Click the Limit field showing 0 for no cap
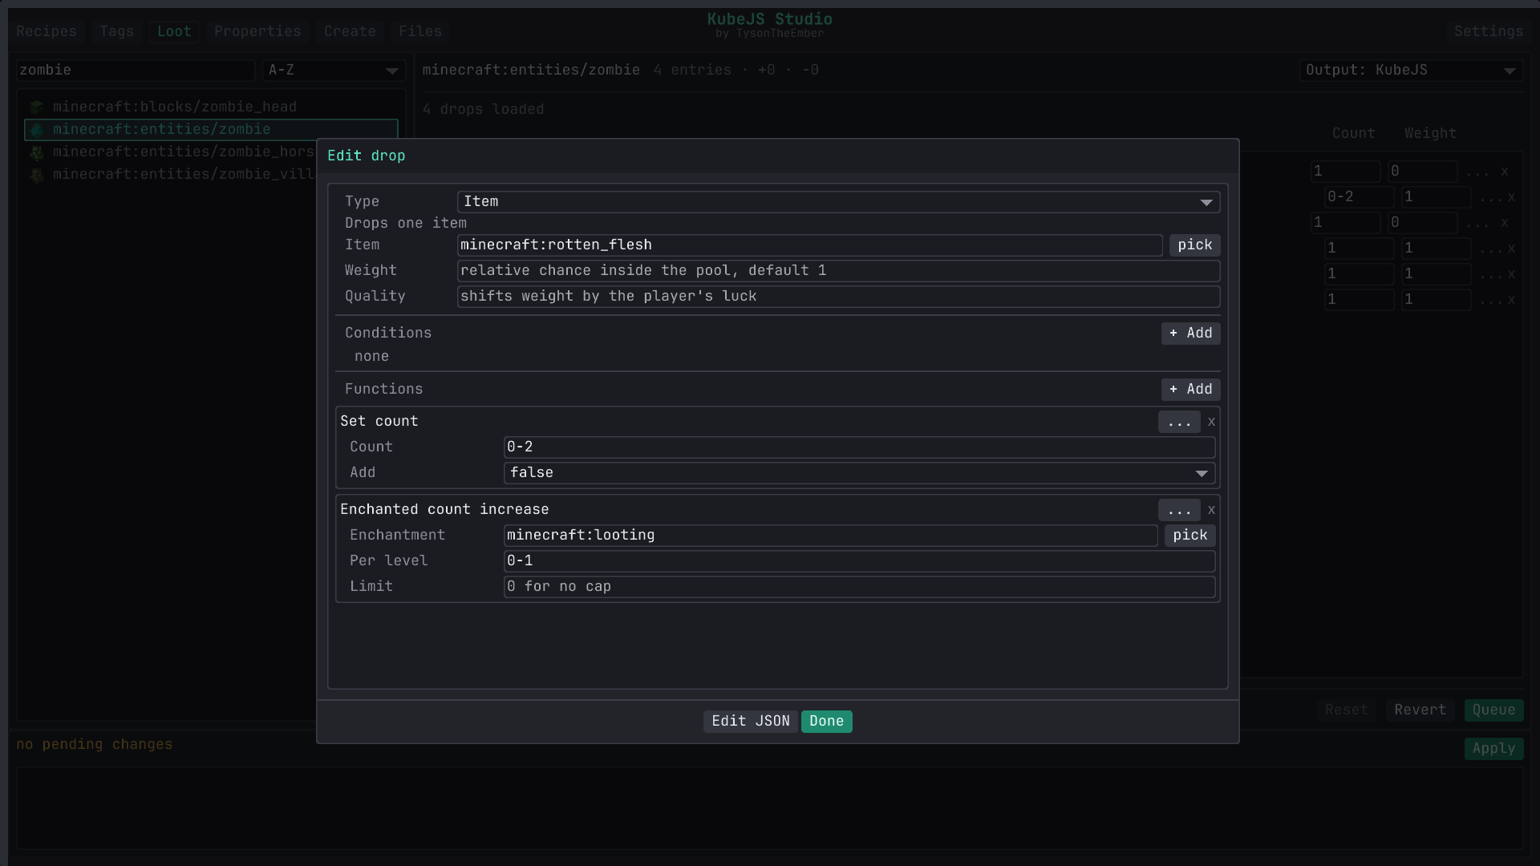This screenshot has height=866, width=1540. pos(860,587)
